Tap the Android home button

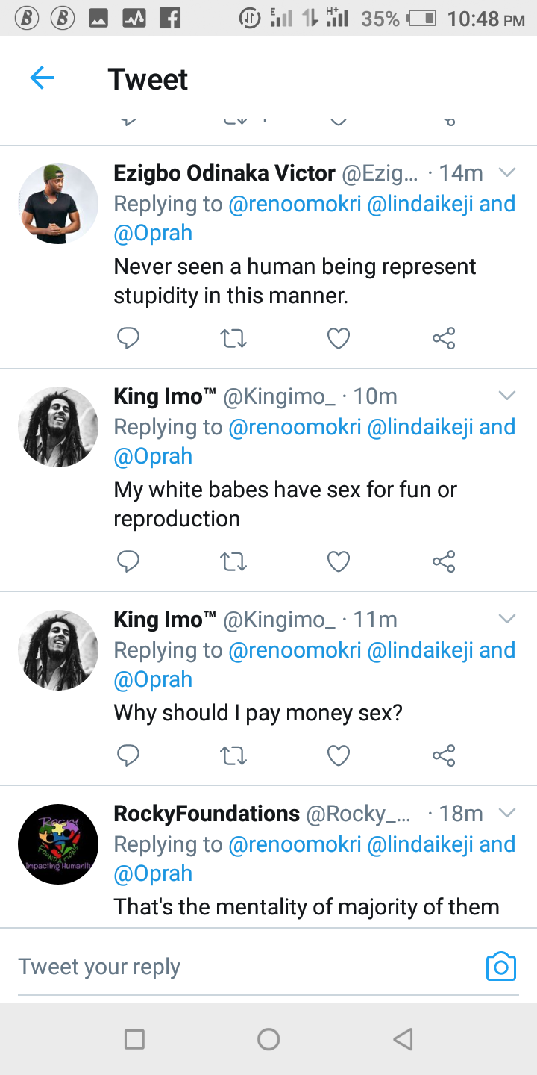point(268,1038)
